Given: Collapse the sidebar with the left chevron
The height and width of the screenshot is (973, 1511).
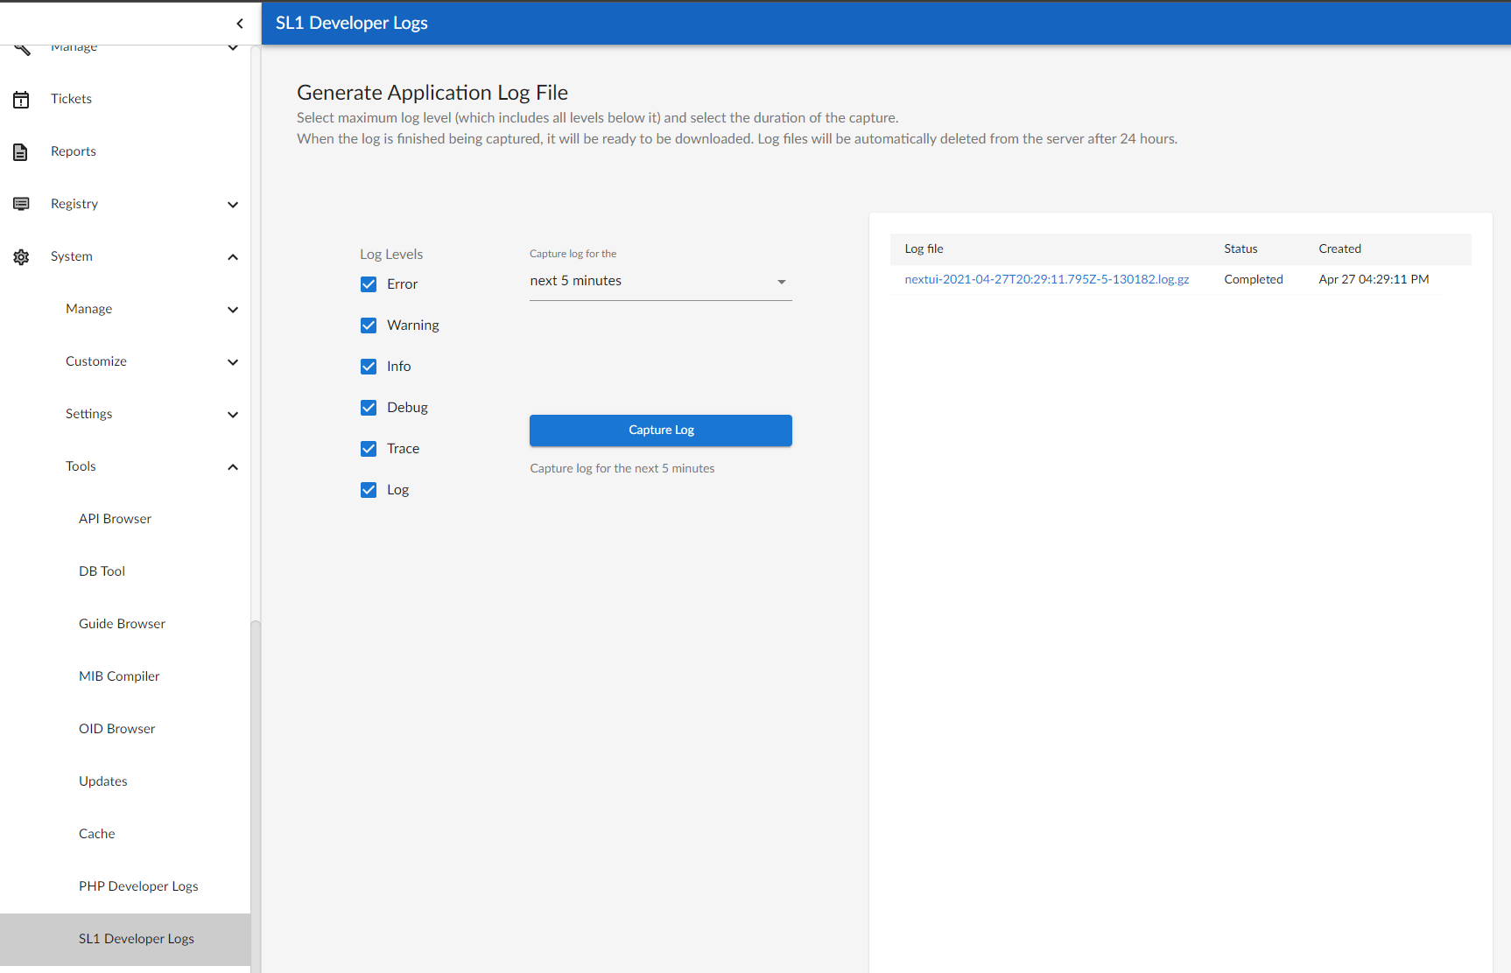Looking at the screenshot, I should click(240, 24).
